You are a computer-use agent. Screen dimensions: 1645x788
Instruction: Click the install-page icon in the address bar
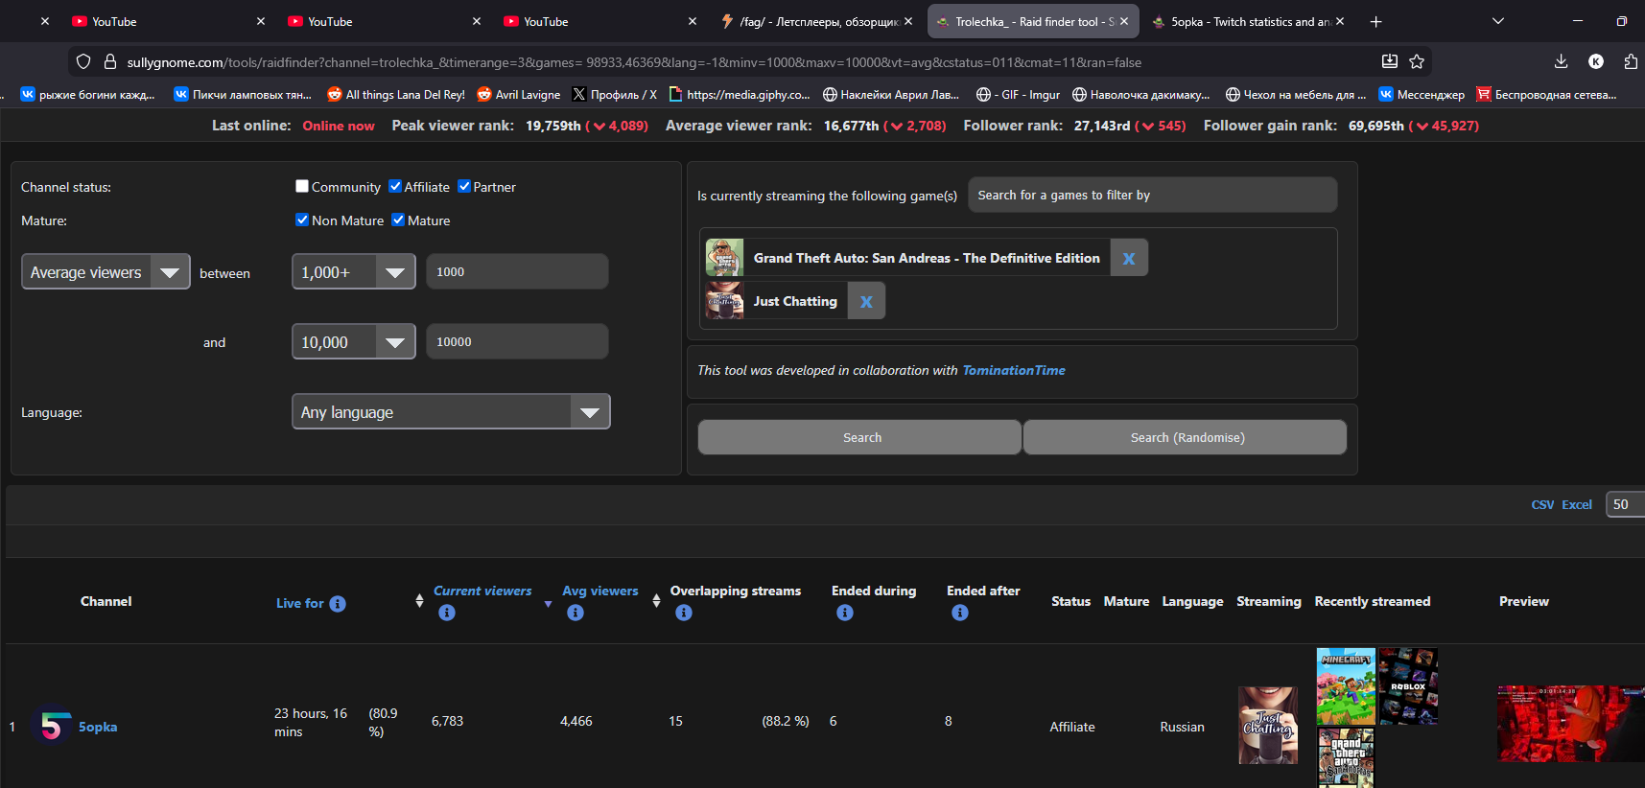click(x=1389, y=61)
